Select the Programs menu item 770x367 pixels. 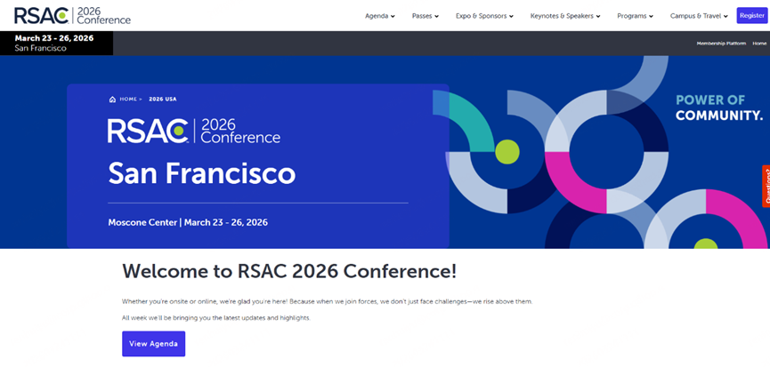pyautogui.click(x=635, y=16)
